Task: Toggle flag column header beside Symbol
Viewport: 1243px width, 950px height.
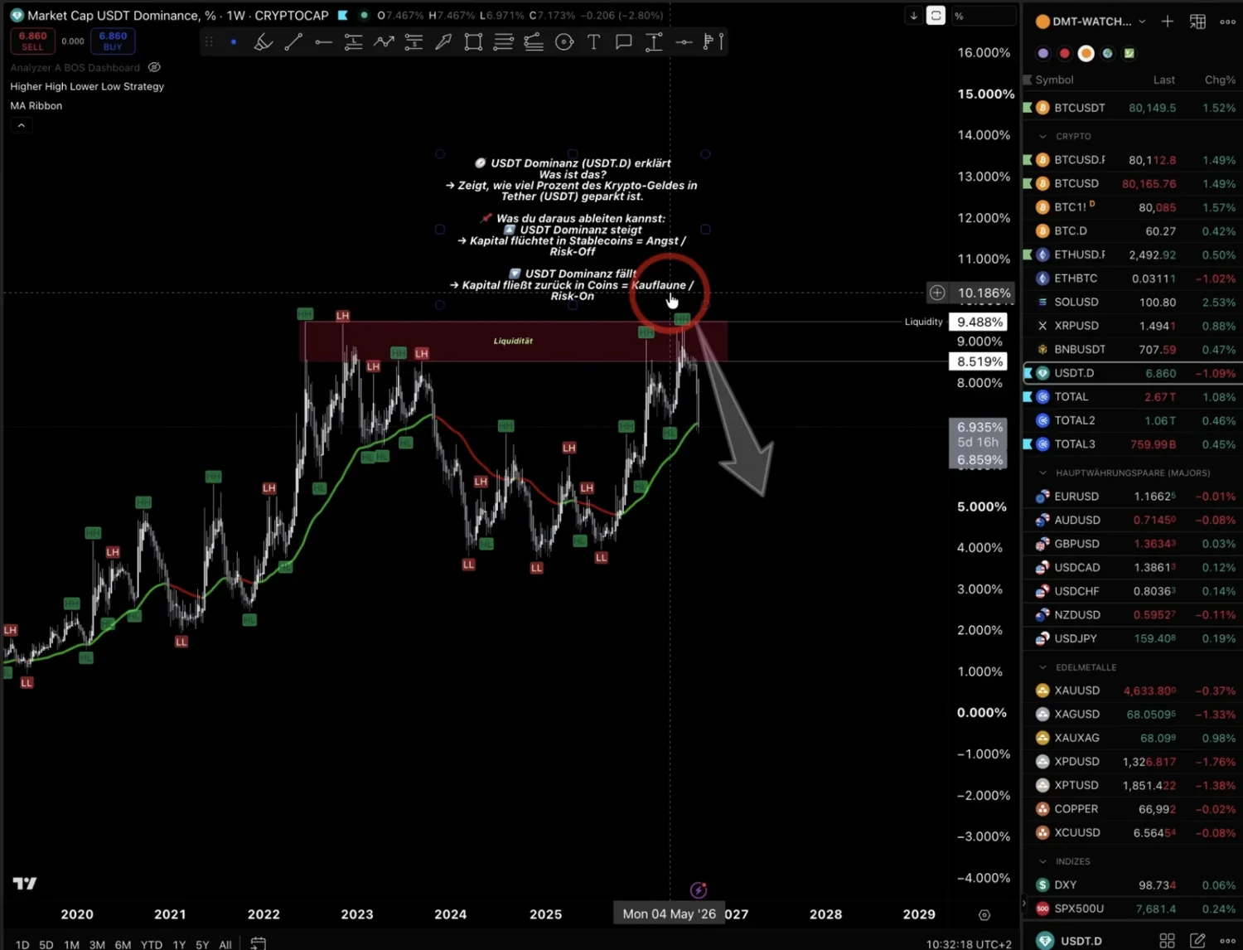Action: coord(1028,80)
